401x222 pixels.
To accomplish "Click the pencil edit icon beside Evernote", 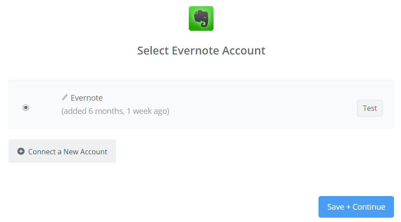I will click(x=65, y=97).
